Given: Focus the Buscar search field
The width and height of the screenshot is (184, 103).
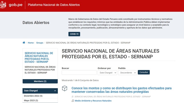Looking at the screenshot, I should [79, 73].
